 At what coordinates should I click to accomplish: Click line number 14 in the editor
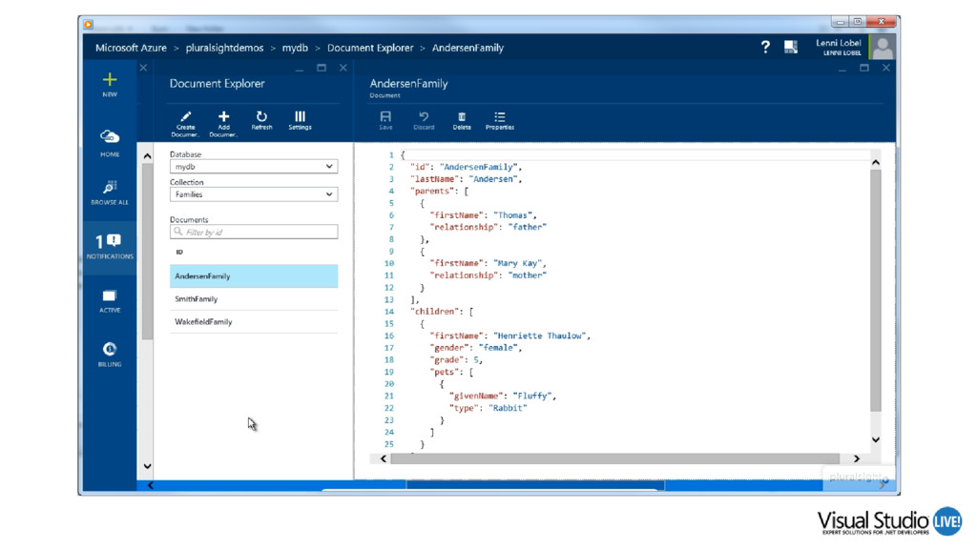389,312
